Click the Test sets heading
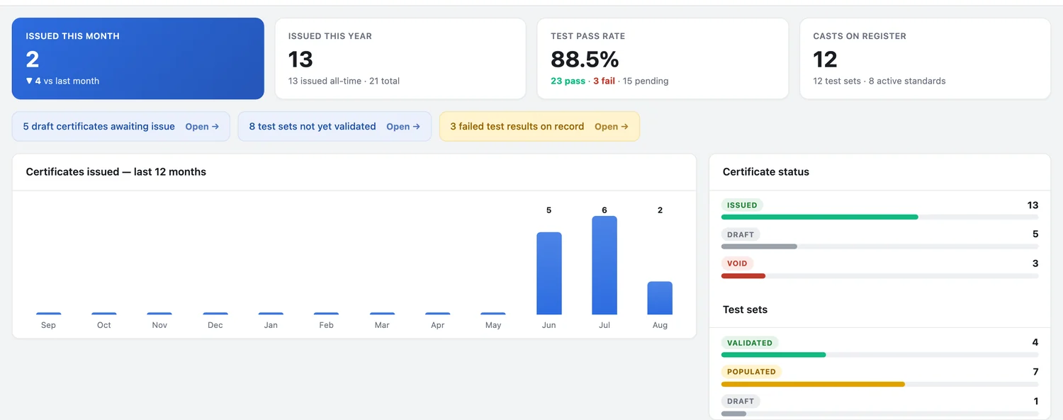The height and width of the screenshot is (420, 1063). point(745,310)
